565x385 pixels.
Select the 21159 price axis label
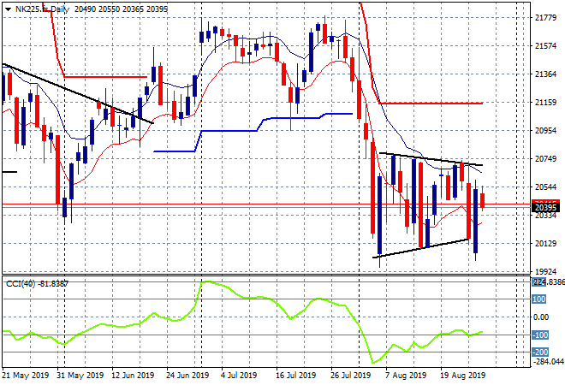click(545, 103)
